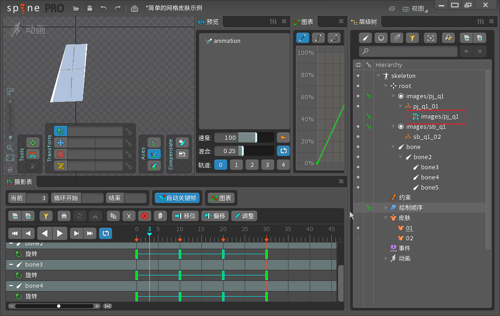
Task: Select the Shear transform tool
Action: 60,166
